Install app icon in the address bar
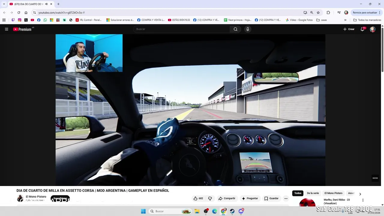384x216 pixels. [x=305, y=13]
